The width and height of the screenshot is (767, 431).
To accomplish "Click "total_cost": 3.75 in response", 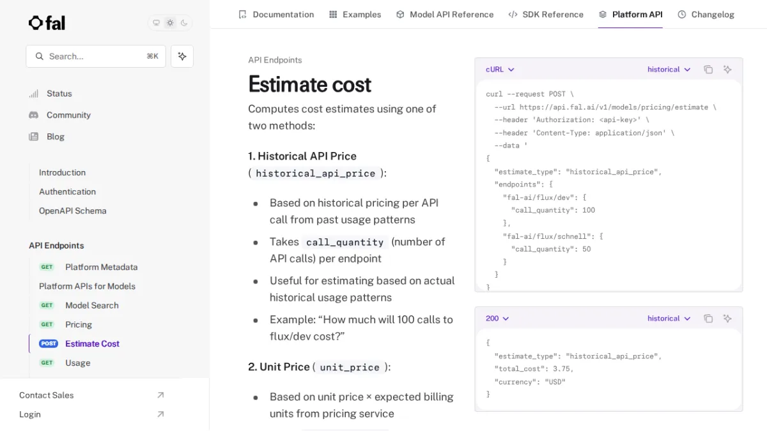I will pos(534,369).
